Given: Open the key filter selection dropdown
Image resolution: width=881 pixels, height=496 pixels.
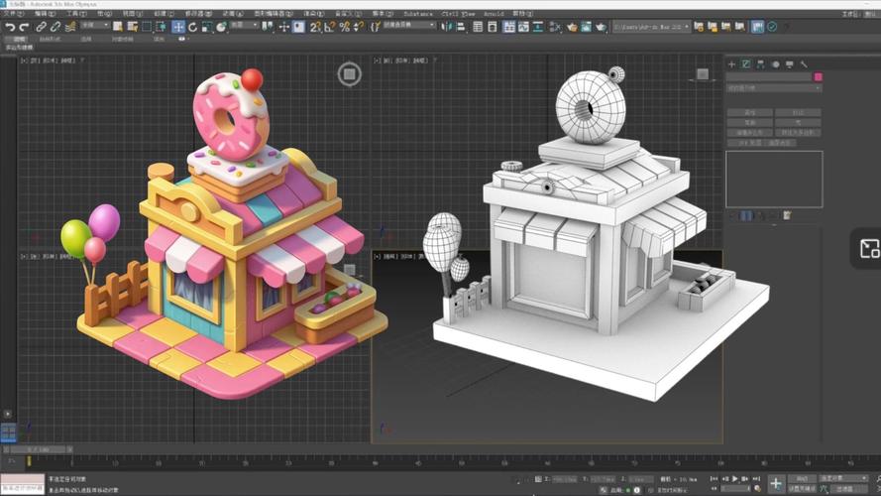Looking at the screenshot, I should pos(842,478).
